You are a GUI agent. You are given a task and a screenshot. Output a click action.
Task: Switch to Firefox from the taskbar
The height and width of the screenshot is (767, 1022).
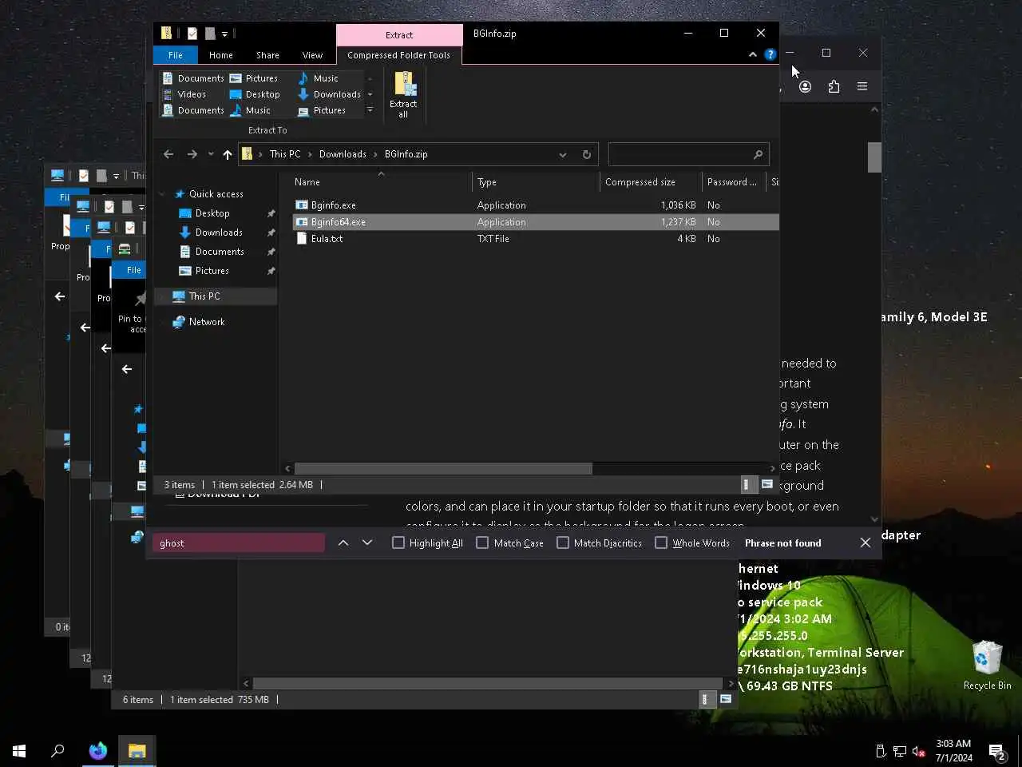98,751
